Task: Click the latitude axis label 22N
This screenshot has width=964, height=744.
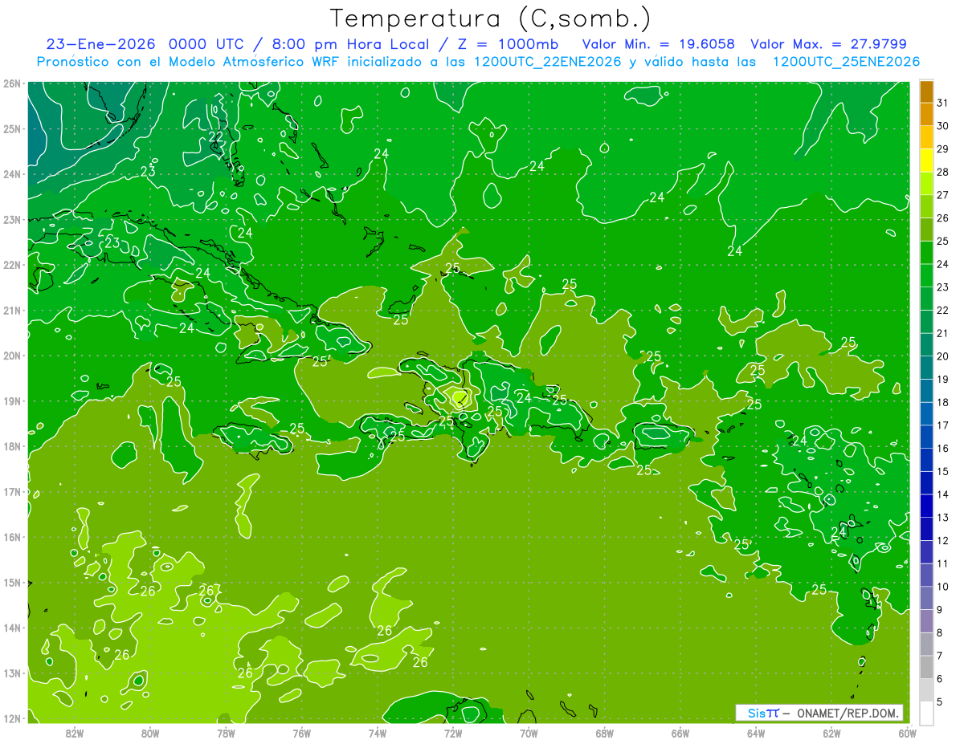Action: click(x=11, y=265)
